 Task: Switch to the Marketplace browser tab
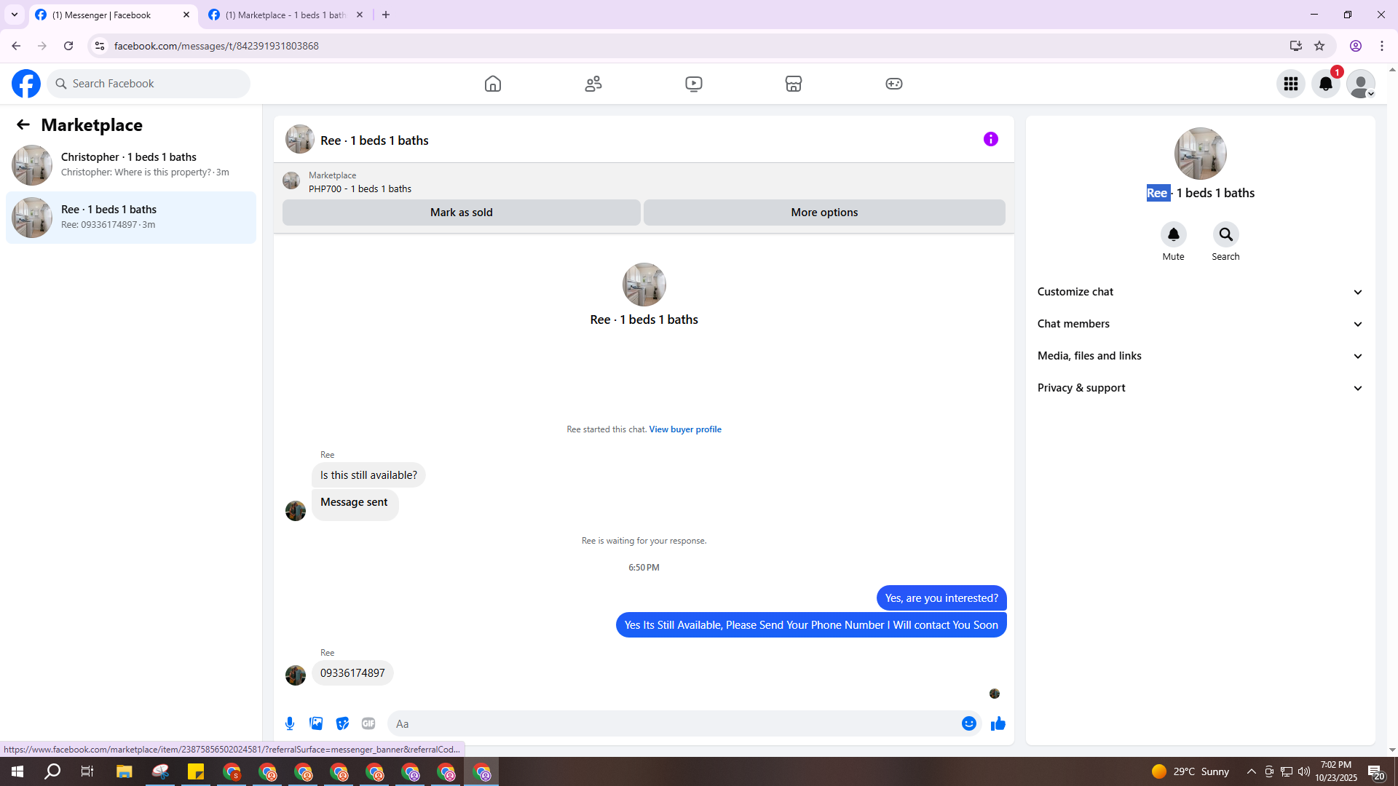coord(285,15)
